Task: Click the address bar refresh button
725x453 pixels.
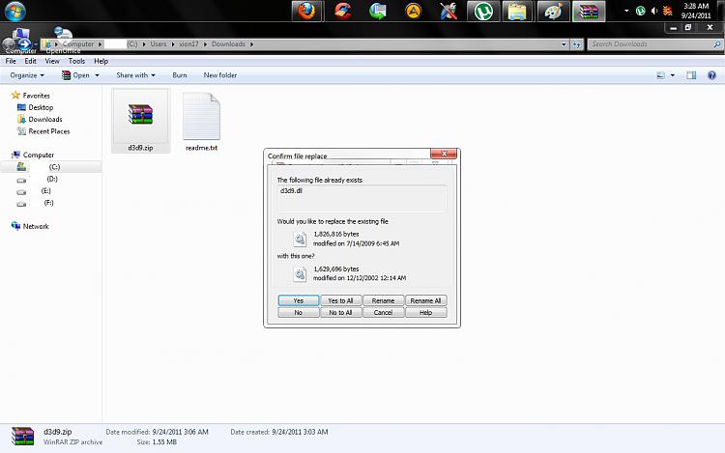Action: coord(576,44)
